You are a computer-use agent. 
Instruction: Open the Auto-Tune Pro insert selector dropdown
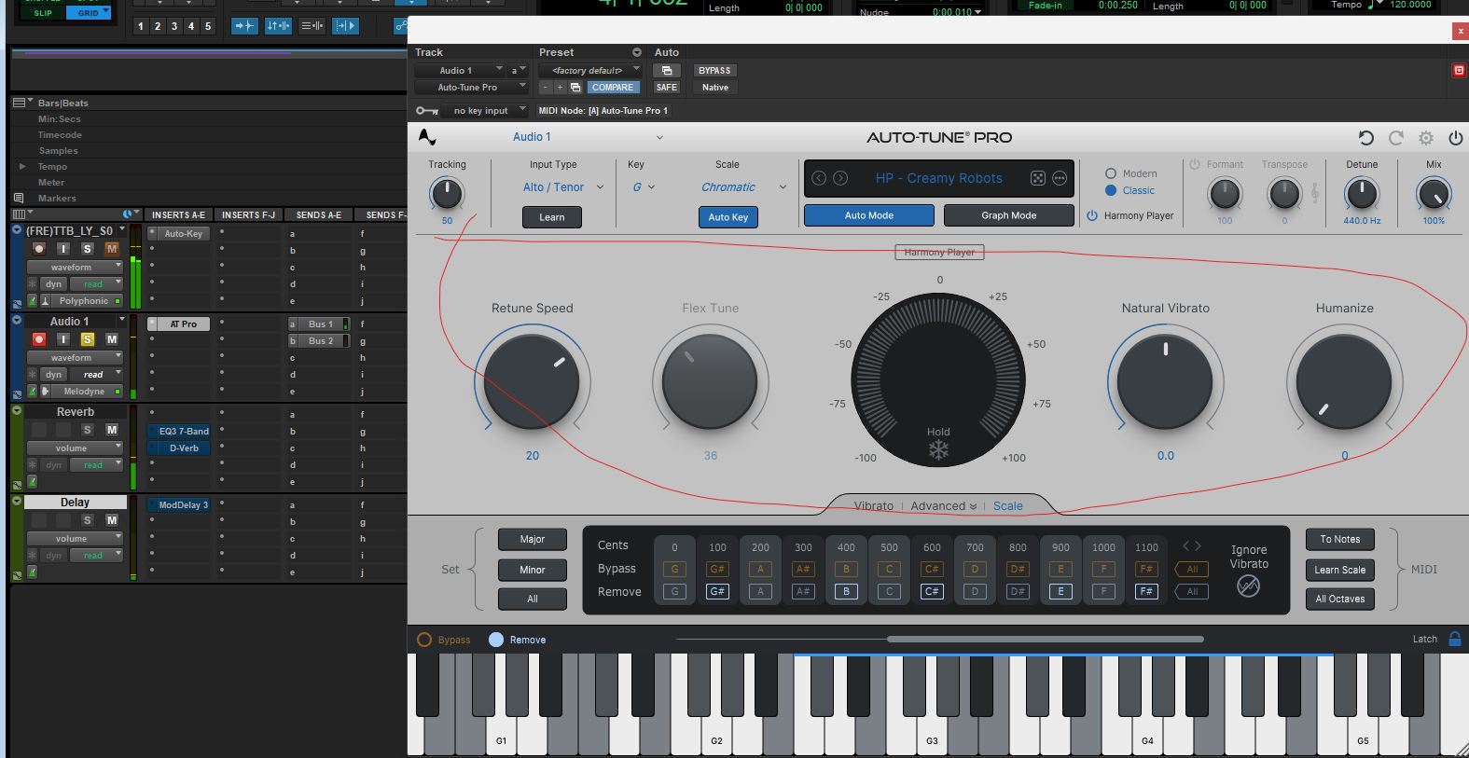[x=471, y=87]
